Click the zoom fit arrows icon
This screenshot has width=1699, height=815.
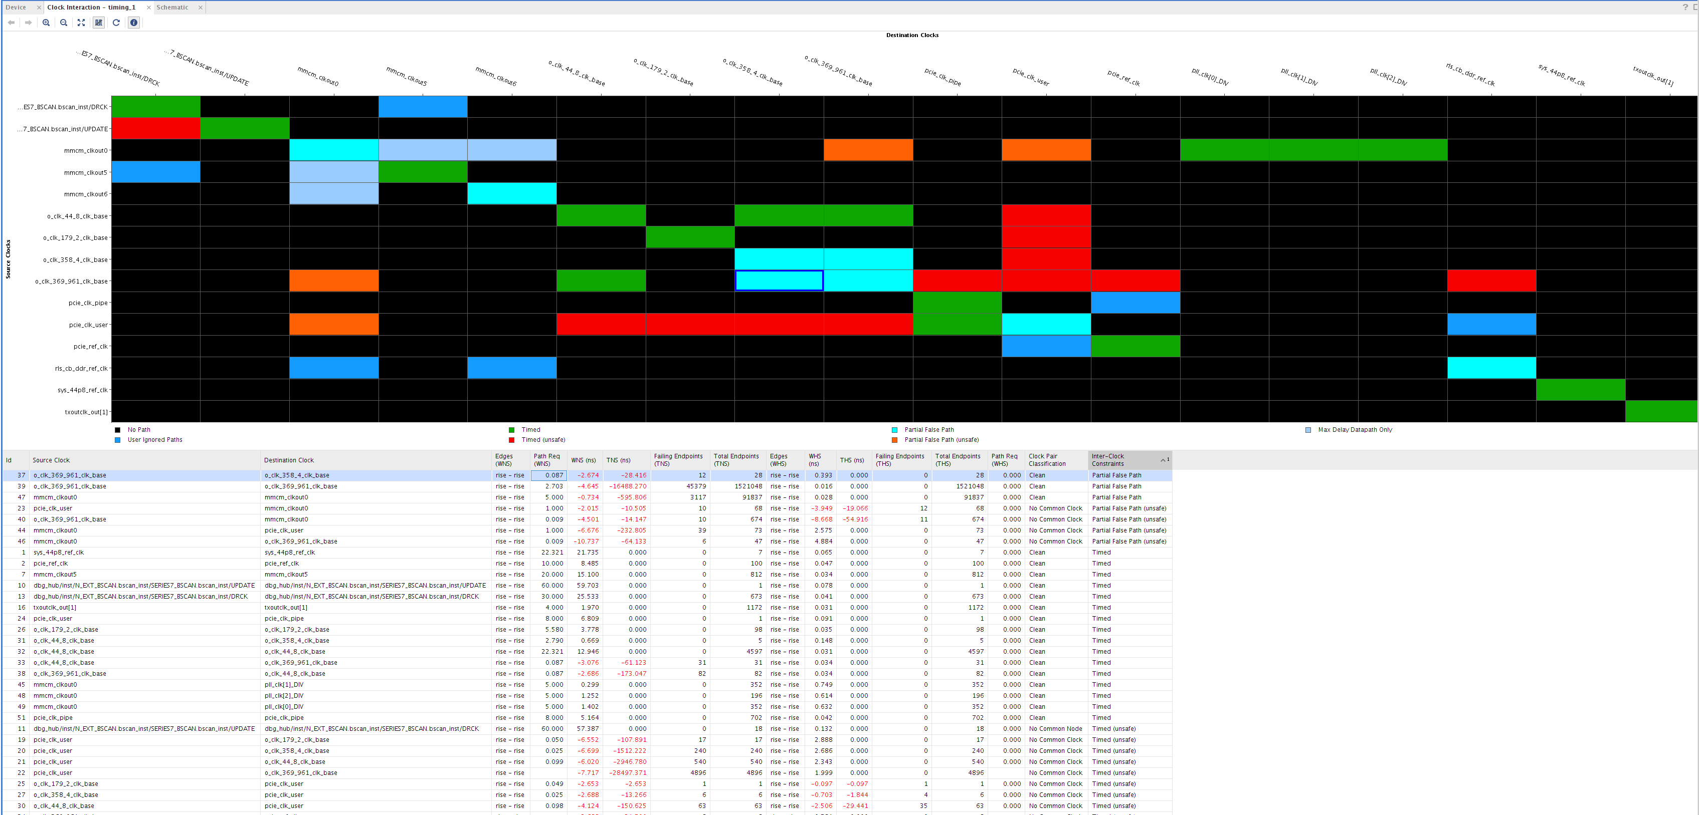pos(81,23)
